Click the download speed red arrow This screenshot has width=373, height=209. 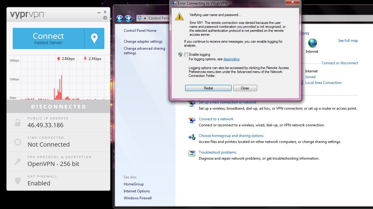(85, 59)
